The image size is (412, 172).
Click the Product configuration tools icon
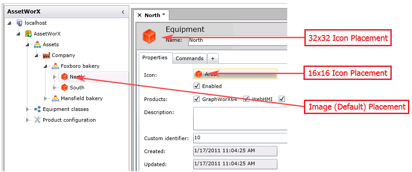tap(37, 120)
